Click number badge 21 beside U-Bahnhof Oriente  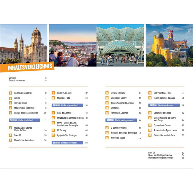coord(107,128)
